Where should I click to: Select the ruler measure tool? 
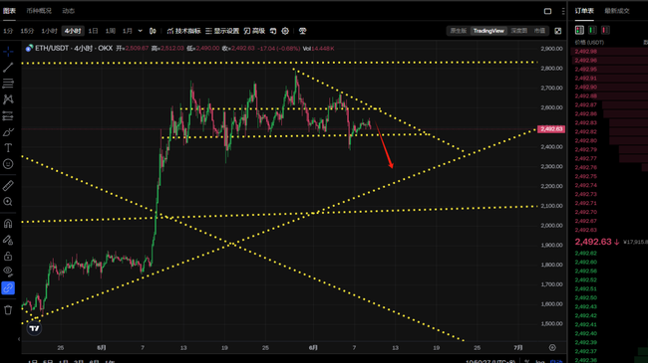(x=8, y=186)
